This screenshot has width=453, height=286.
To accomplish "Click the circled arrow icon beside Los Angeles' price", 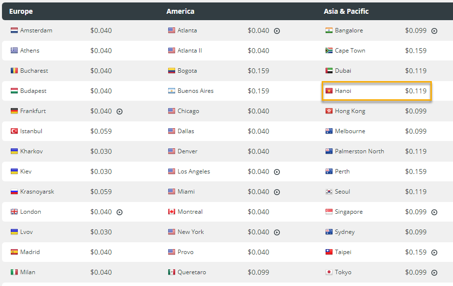I will click(277, 172).
